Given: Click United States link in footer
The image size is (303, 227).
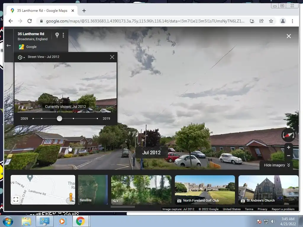Looking at the screenshot, I should tap(232, 209).
